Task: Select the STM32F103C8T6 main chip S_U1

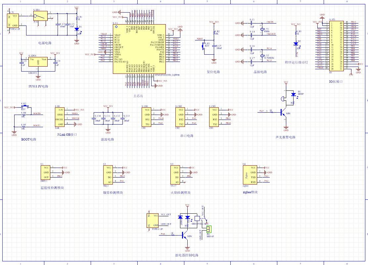Action: pos(139,49)
